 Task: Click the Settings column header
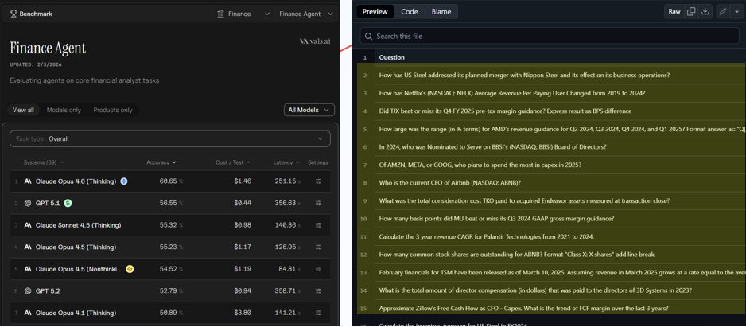[x=318, y=162]
